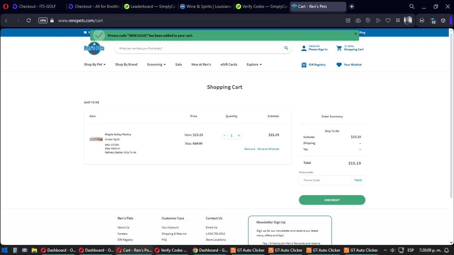
Task: Open the extensions cube icon
Action: click(x=443, y=21)
